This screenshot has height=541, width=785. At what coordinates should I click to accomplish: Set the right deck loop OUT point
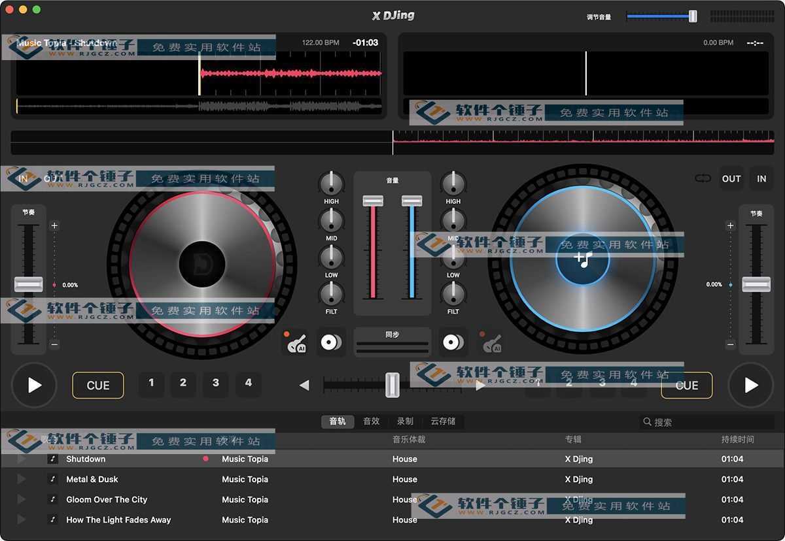[x=731, y=178]
